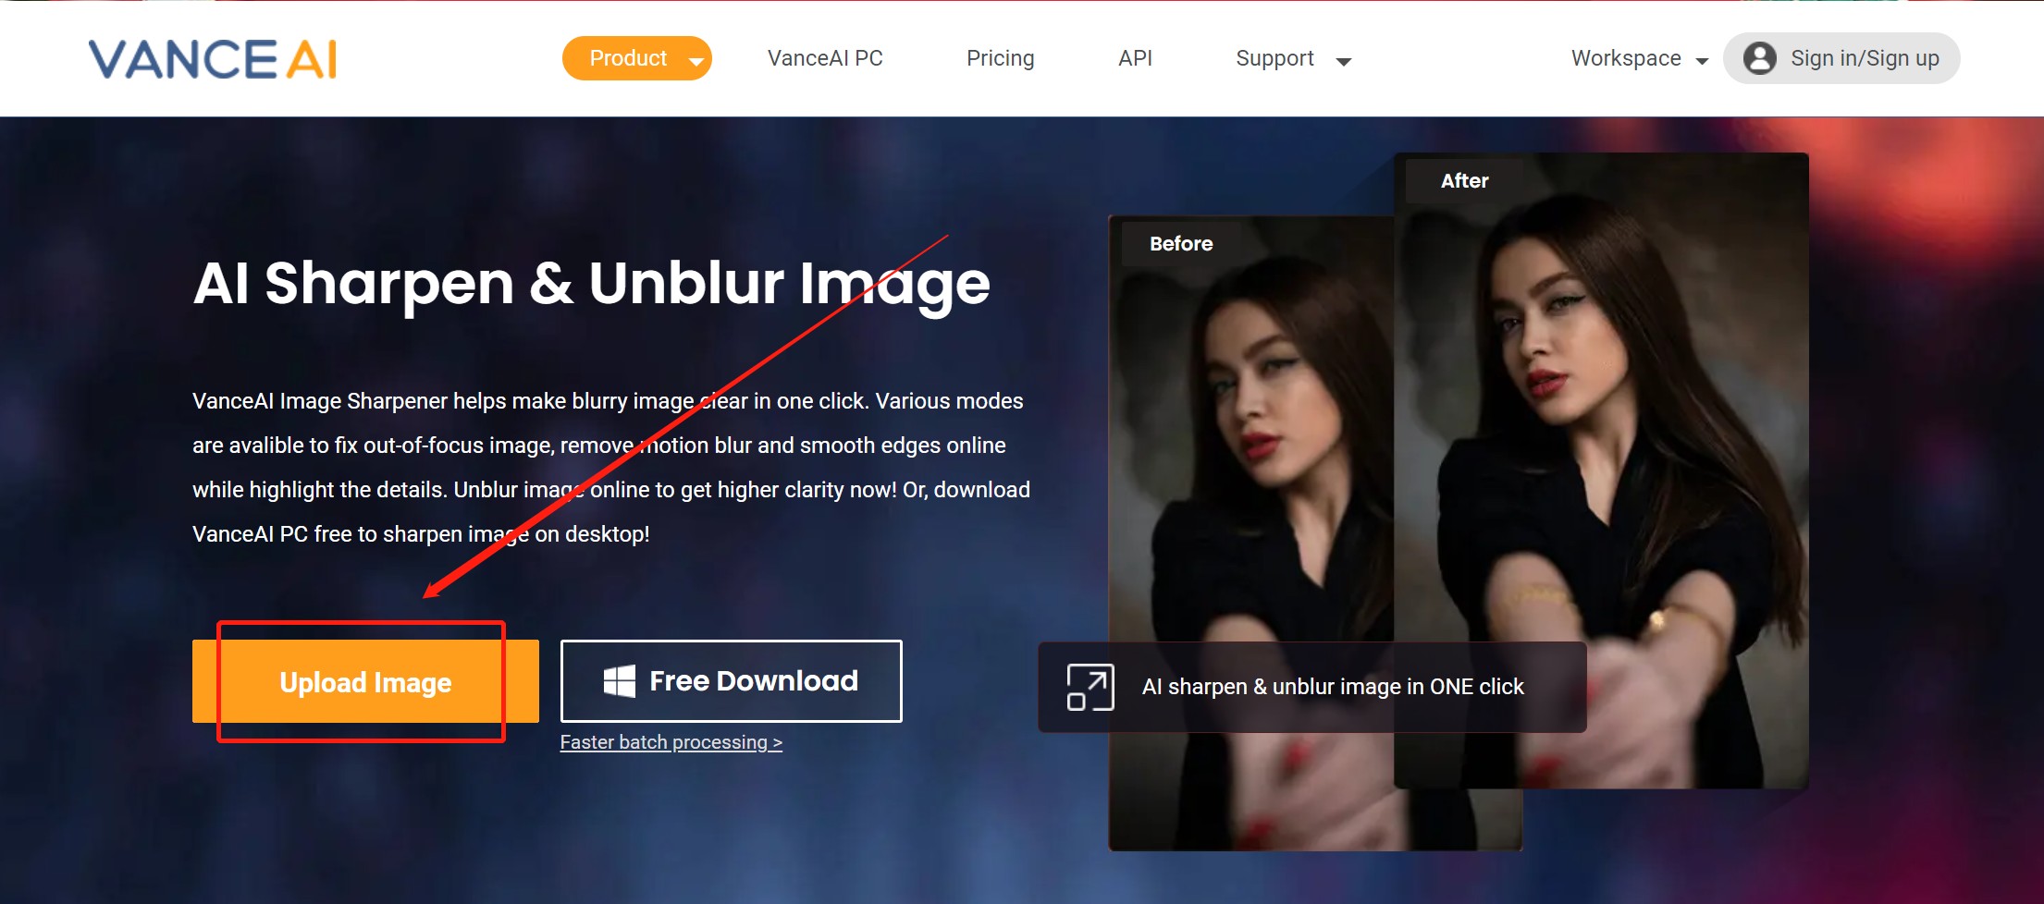This screenshot has height=904, width=2044.
Task: Follow the Faster batch processing link
Action: point(671,742)
